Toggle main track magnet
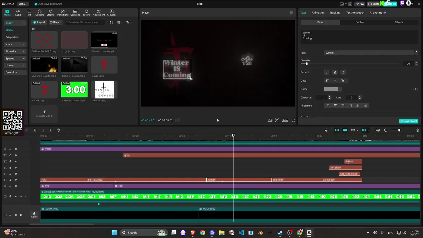This screenshot has width=423, height=238. (337, 130)
